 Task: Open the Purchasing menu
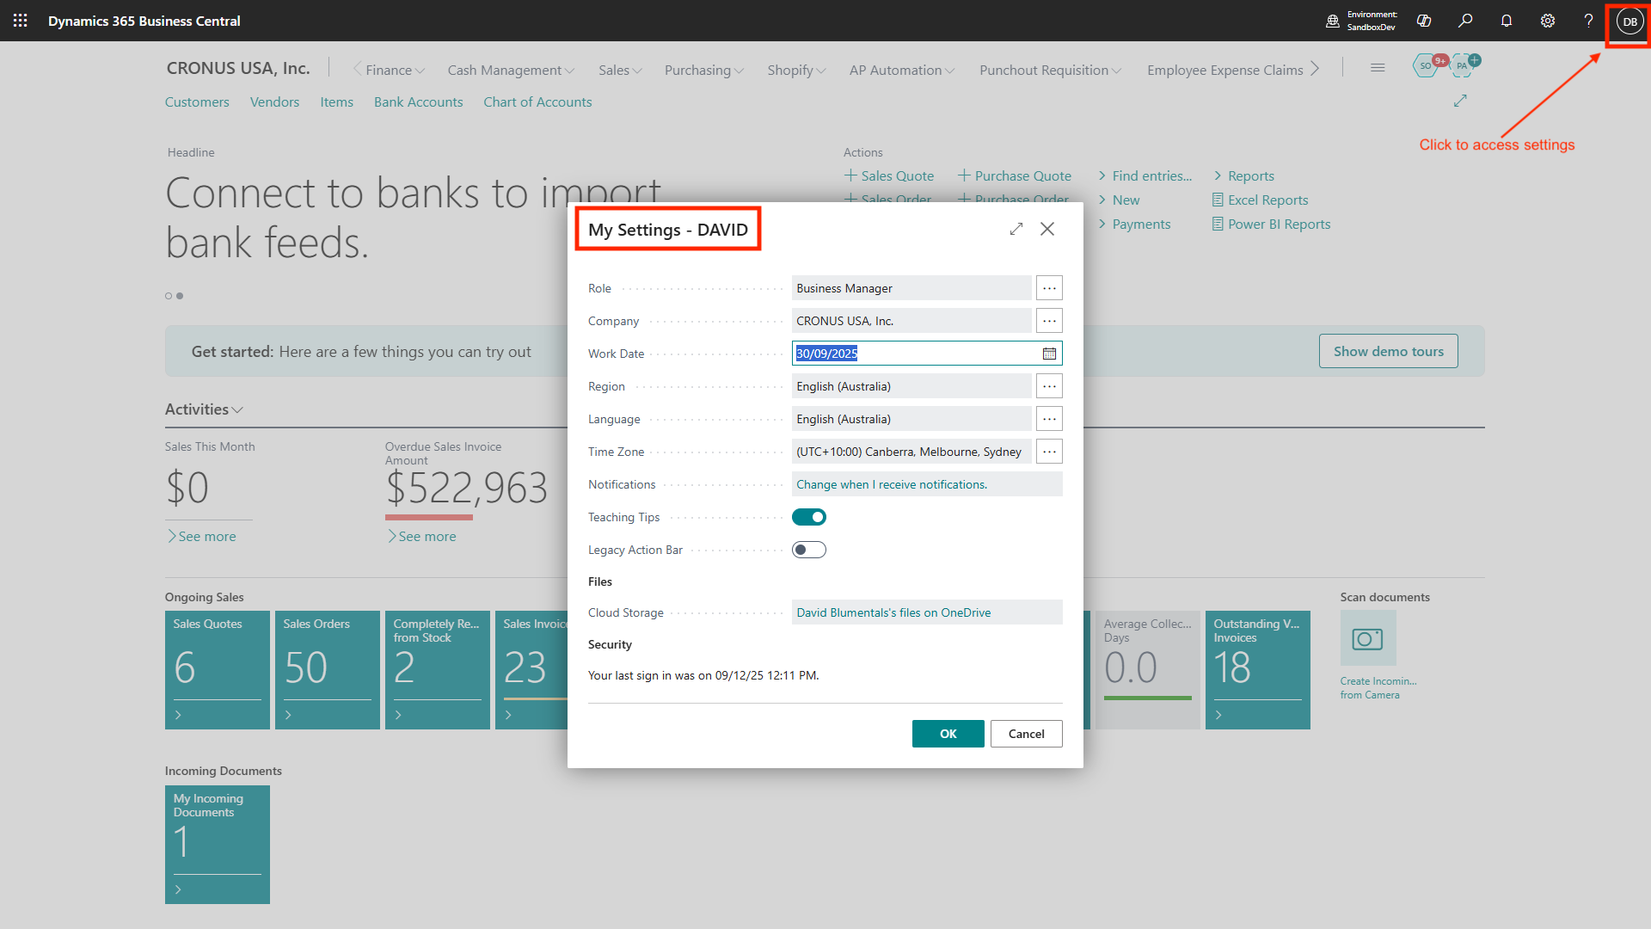tap(703, 71)
